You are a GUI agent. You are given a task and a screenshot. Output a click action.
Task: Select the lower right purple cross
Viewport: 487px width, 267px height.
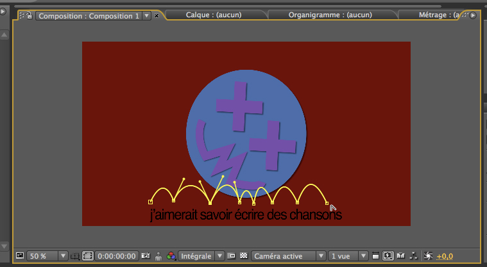point(273,145)
